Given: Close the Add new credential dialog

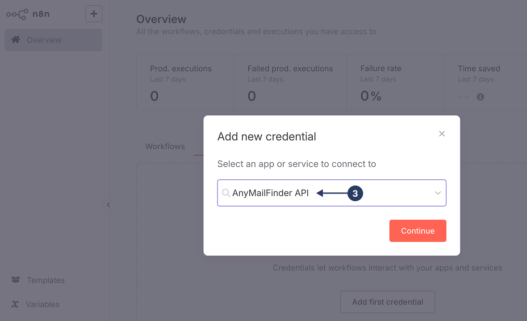Looking at the screenshot, I should coord(442,134).
